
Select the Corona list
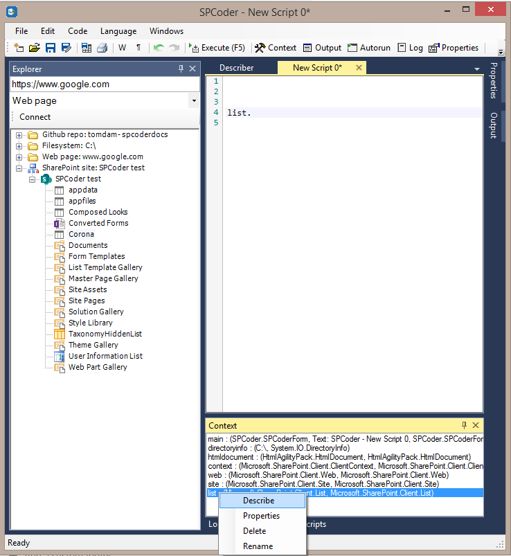(81, 235)
